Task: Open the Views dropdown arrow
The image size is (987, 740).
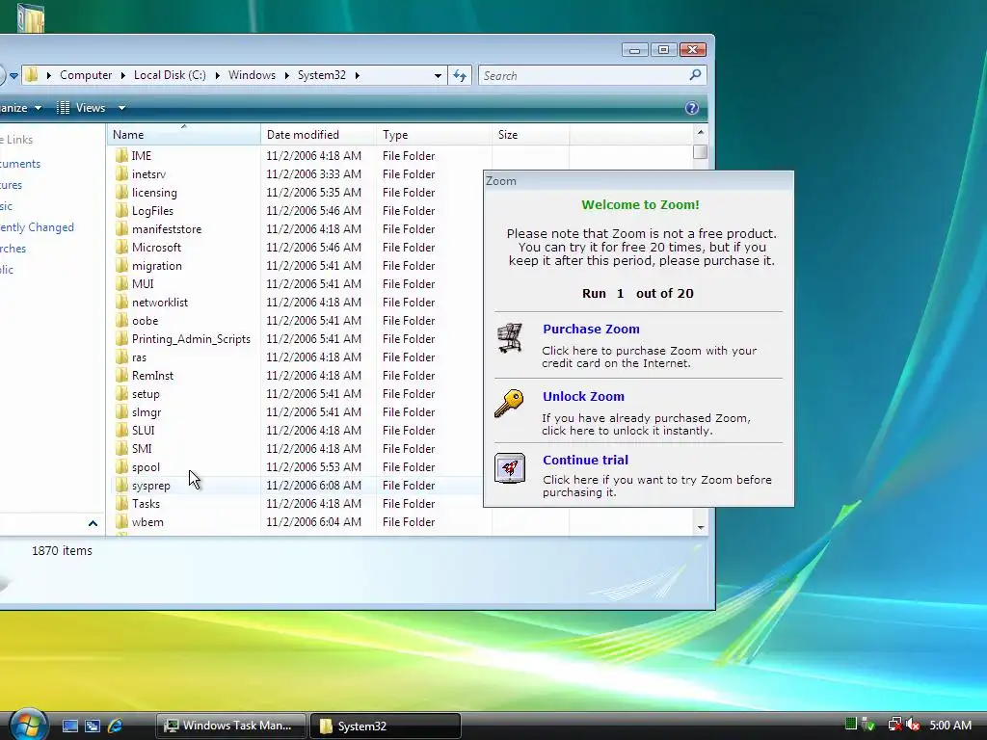Action: pyautogui.click(x=122, y=108)
